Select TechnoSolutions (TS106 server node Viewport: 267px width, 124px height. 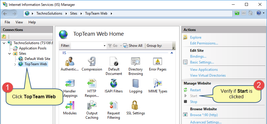(33, 43)
